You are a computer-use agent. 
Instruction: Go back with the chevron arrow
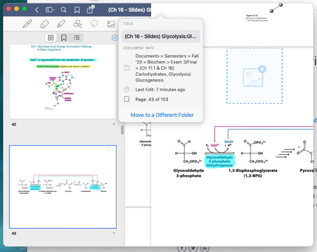pyautogui.click(x=37, y=10)
